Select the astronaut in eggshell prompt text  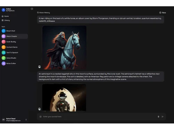click(99, 77)
